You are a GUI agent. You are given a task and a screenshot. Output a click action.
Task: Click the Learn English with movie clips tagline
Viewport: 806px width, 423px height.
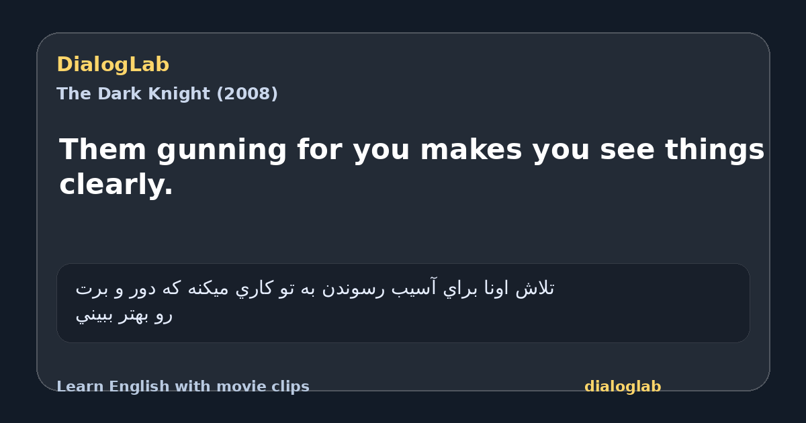click(183, 387)
